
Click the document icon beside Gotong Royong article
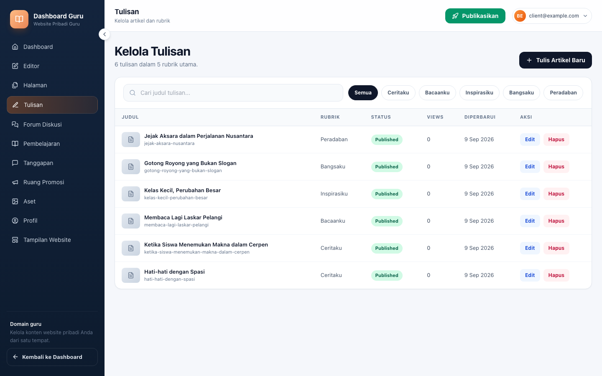click(x=131, y=167)
